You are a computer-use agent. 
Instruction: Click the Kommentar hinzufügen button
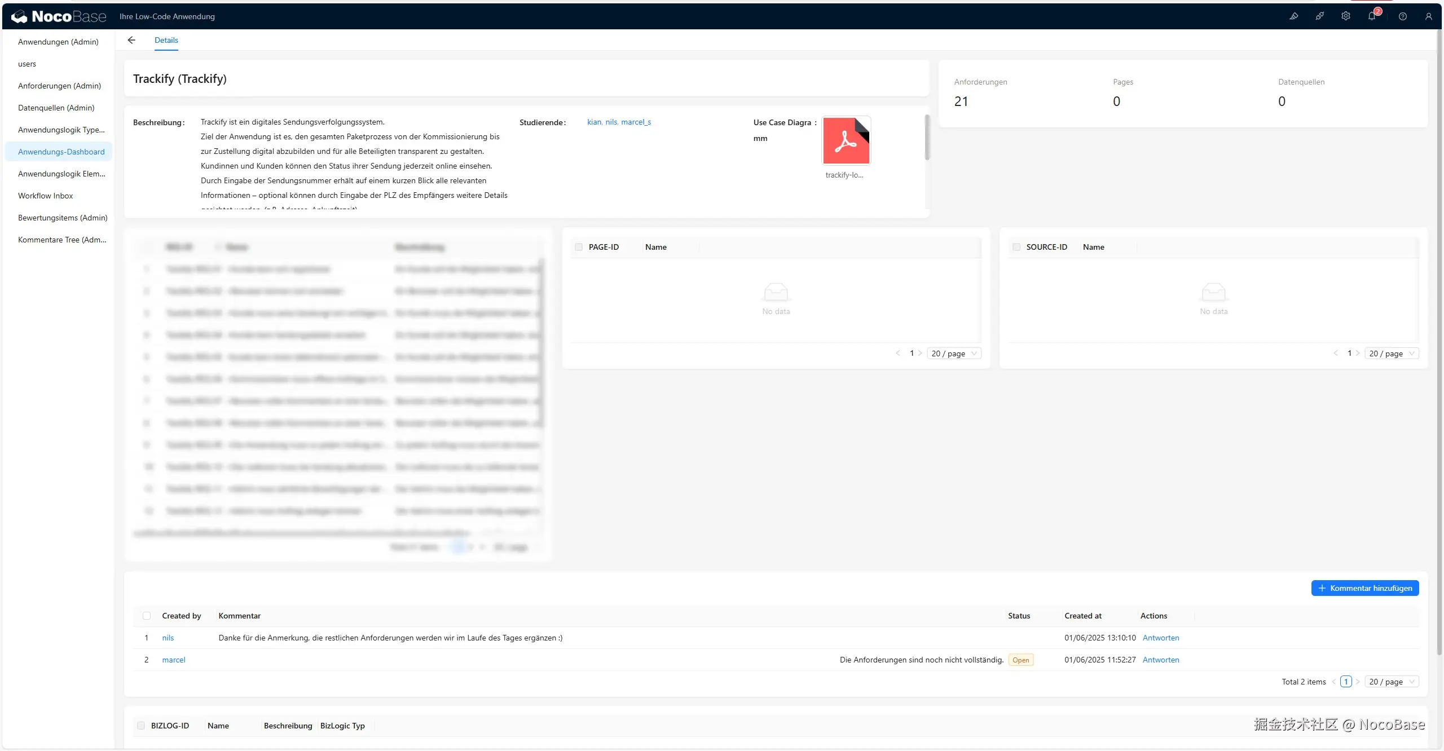pos(1364,588)
